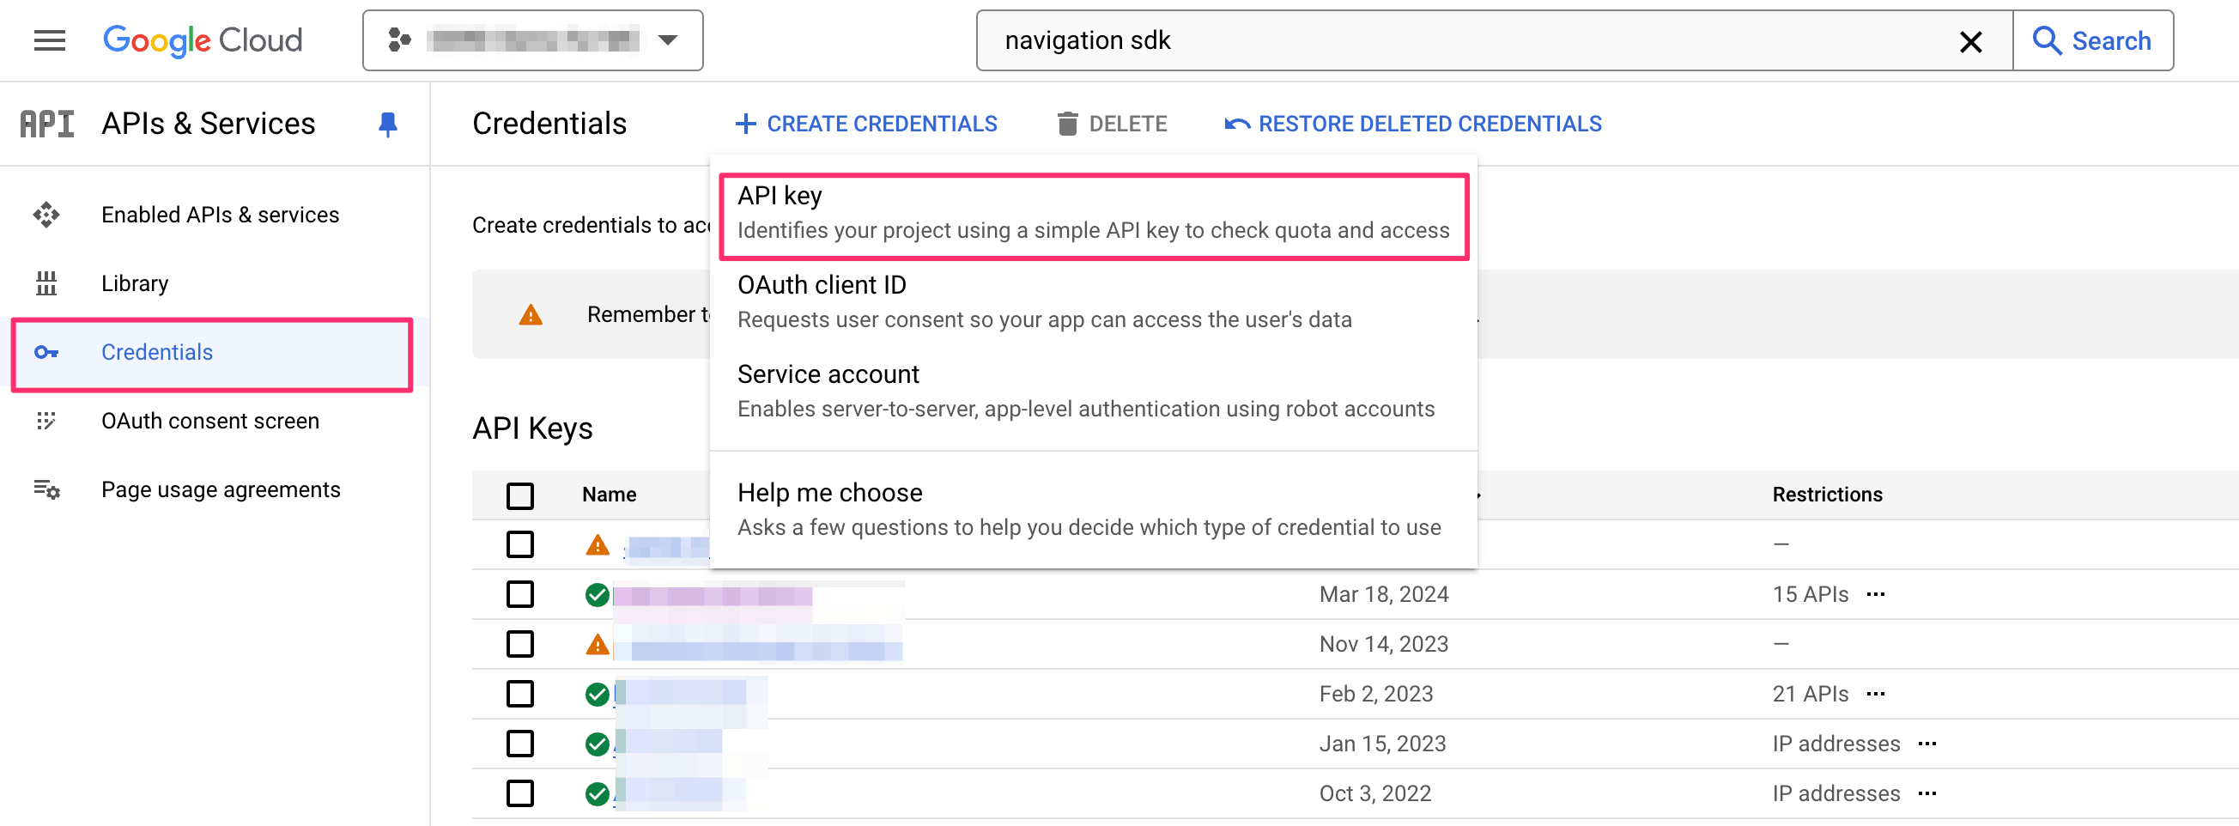Choose OAuth client ID credential type
Viewport: 2239px width, 826px height.
click(x=821, y=284)
